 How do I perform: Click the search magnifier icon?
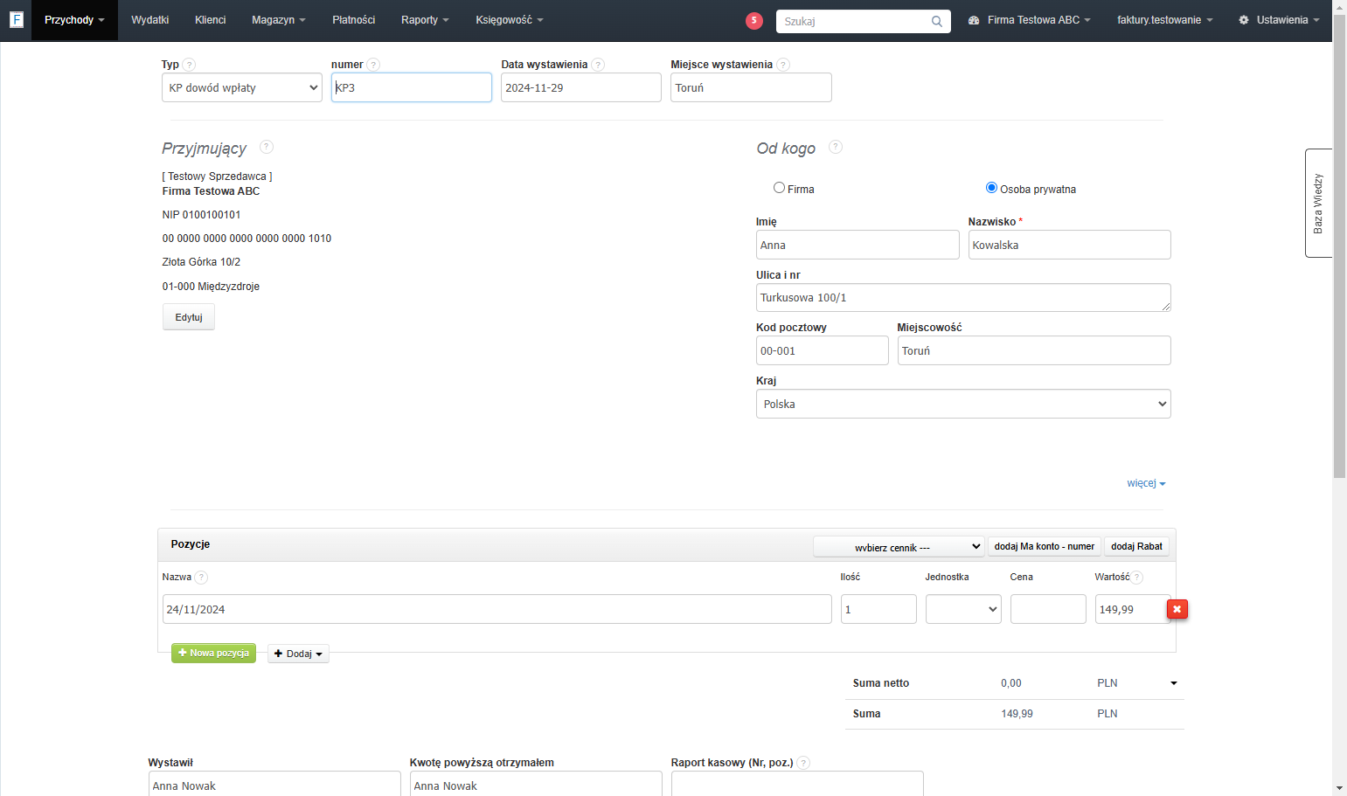pyautogui.click(x=936, y=21)
